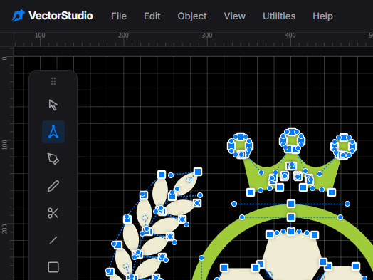Click the 300 mark on horizontal ruler
The width and height of the screenshot is (373, 280).
(x=207, y=35)
